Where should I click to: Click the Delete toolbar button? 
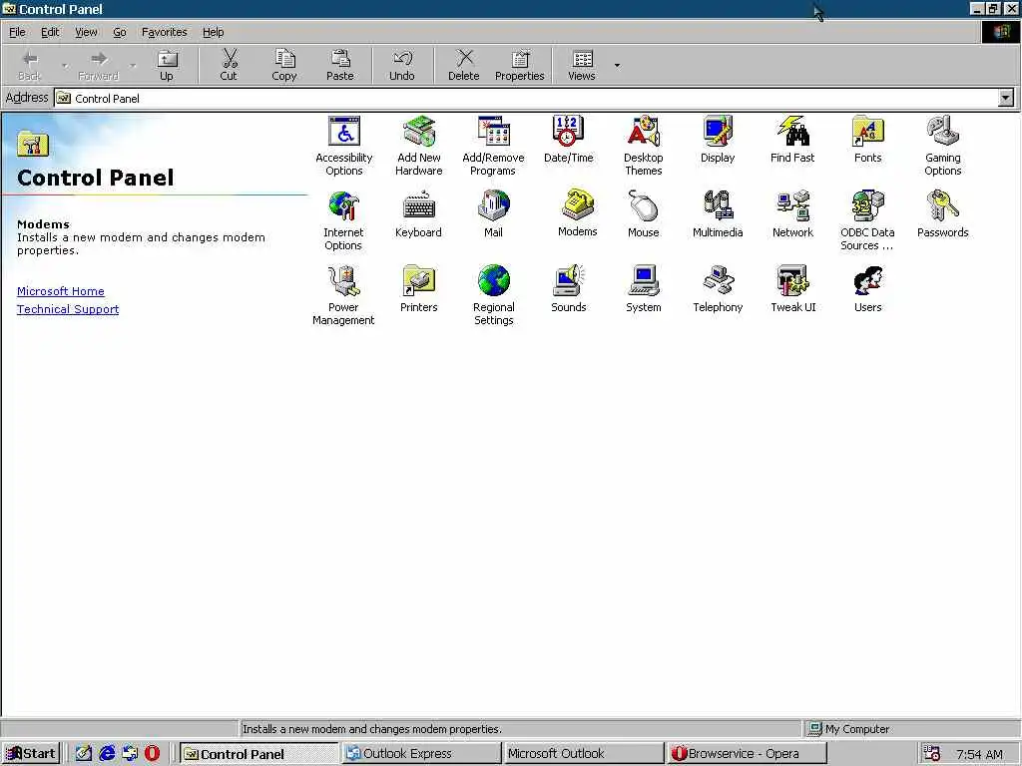pos(463,65)
